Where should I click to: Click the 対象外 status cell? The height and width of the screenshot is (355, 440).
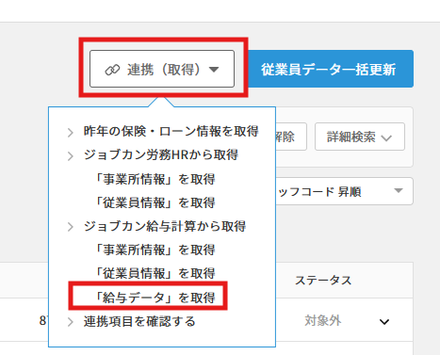point(323,321)
